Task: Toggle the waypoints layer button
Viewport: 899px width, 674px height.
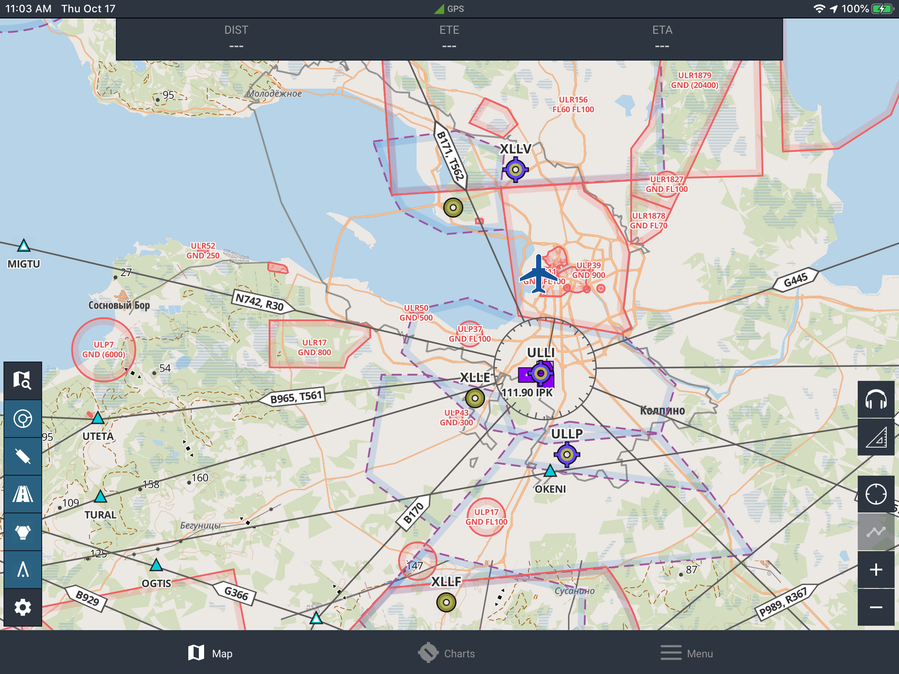Action: click(22, 532)
